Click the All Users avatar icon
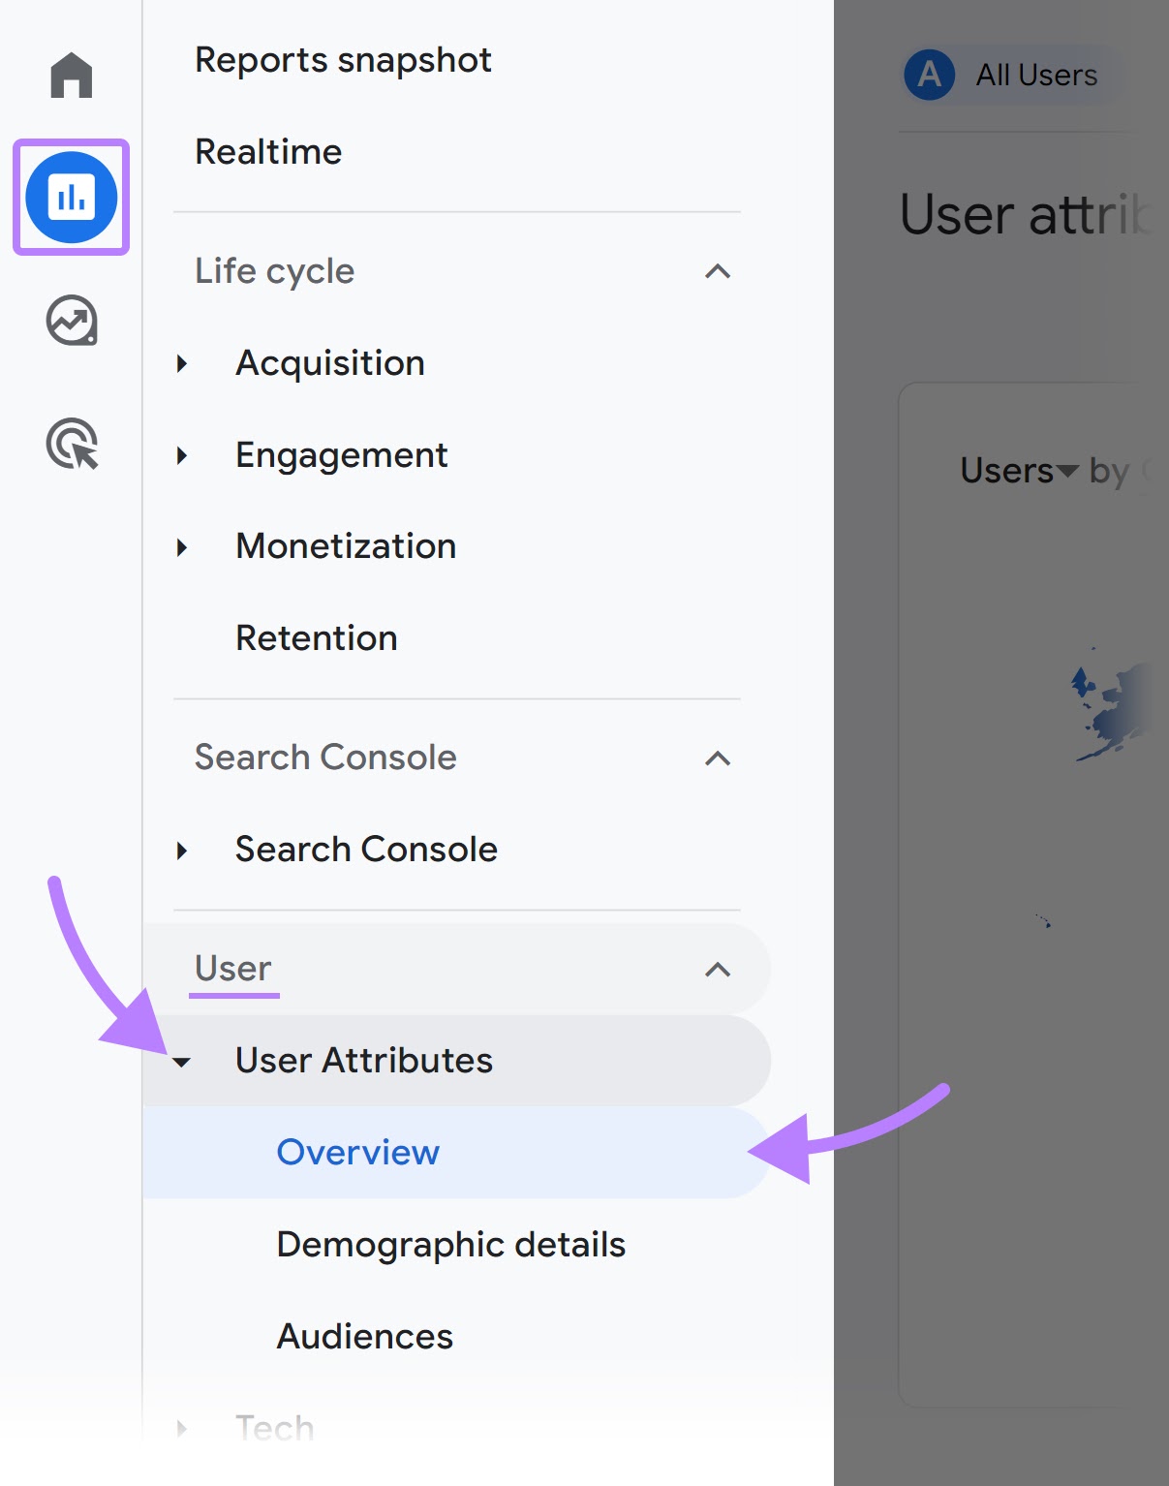1169x1486 pixels. pos(930,75)
